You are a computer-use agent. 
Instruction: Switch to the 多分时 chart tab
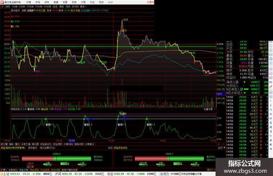(75, 6)
